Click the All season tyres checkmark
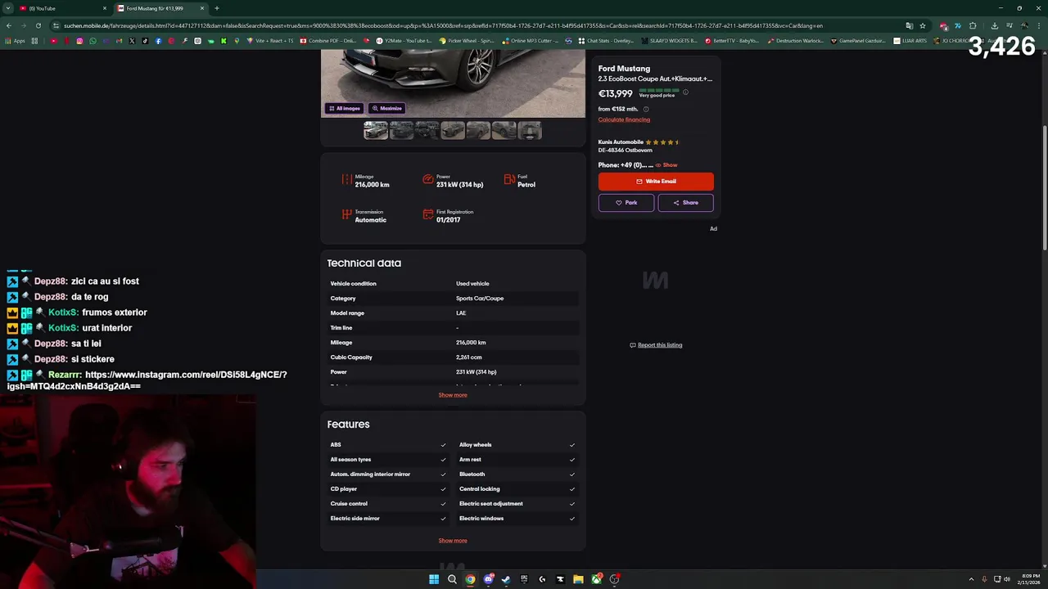 pyautogui.click(x=443, y=460)
